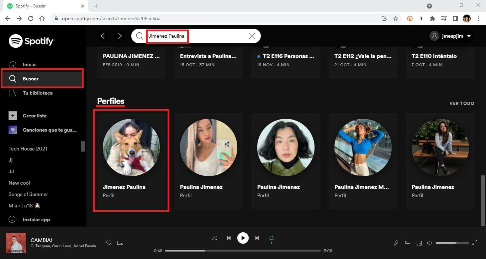Click the results vertical scrollbar
This screenshot has width=486, height=259.
tap(483, 200)
